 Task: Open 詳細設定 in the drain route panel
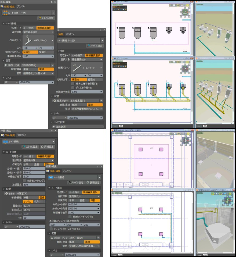point(93,183)
